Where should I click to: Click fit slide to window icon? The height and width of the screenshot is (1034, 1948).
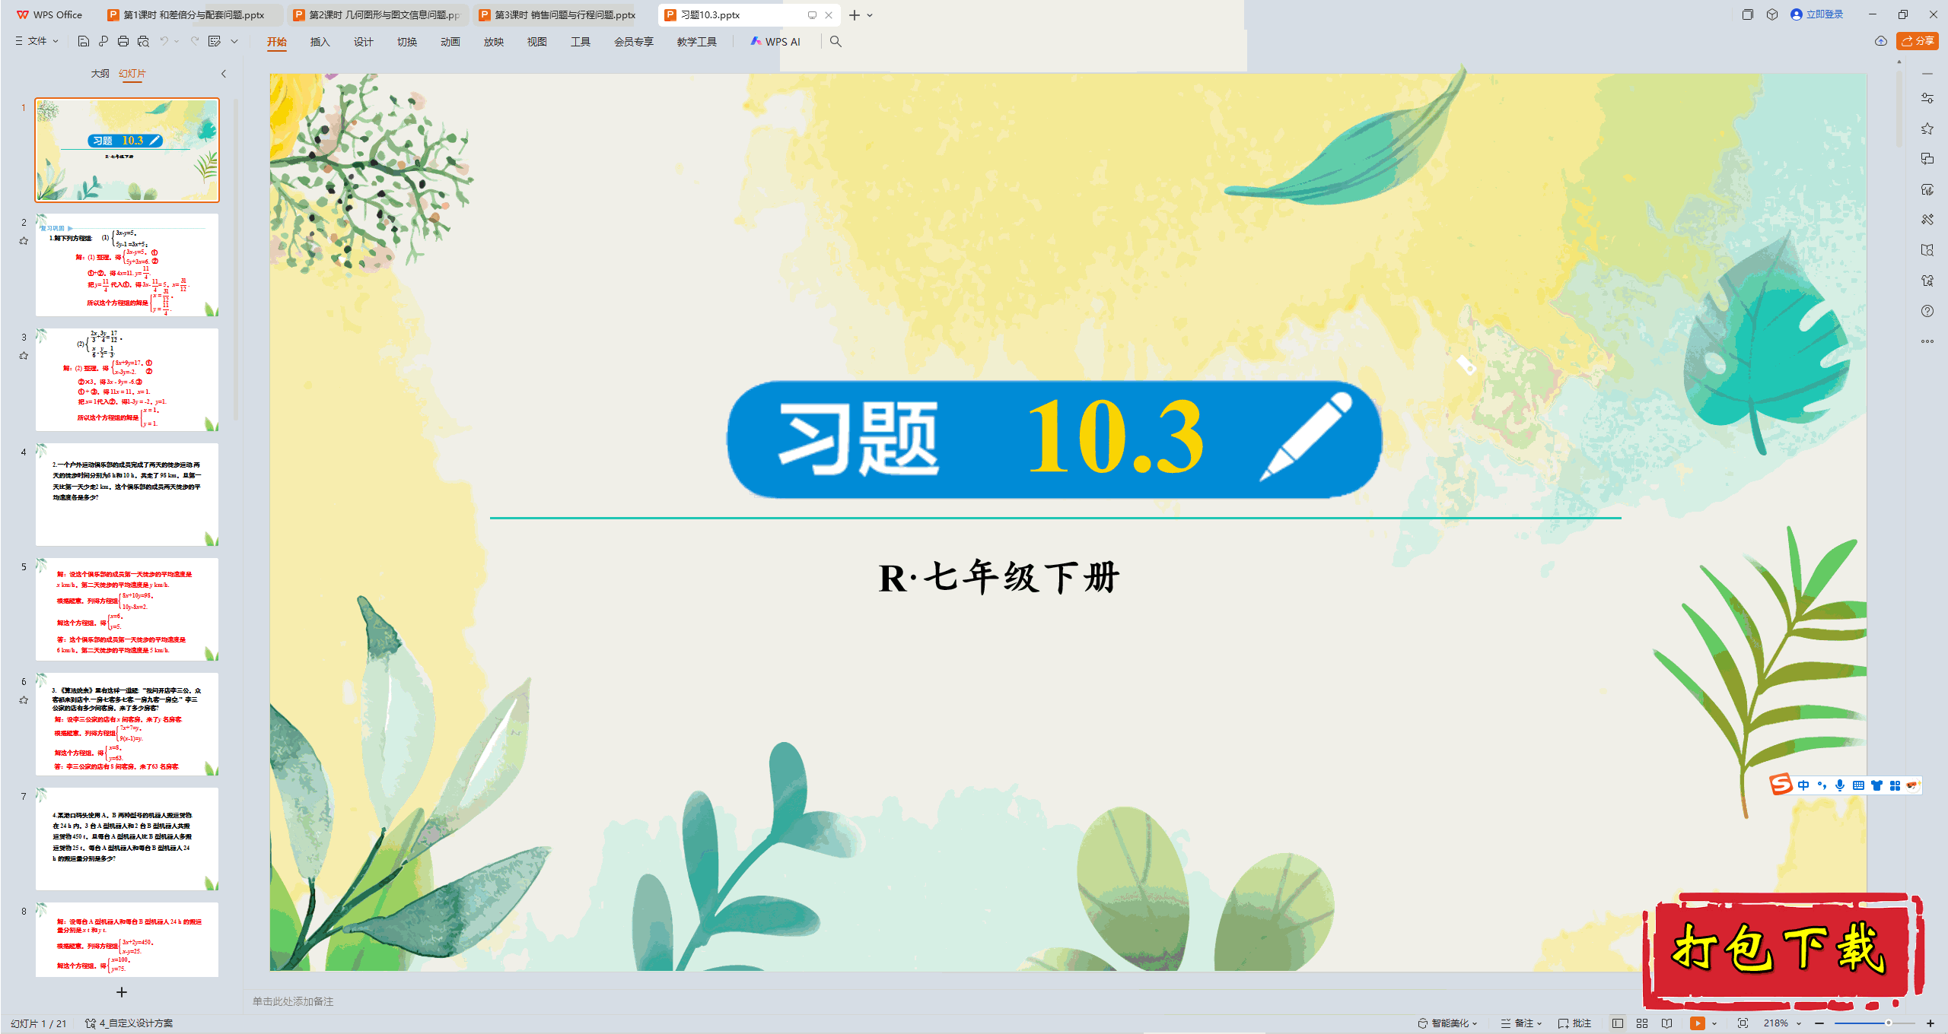(x=1743, y=1023)
